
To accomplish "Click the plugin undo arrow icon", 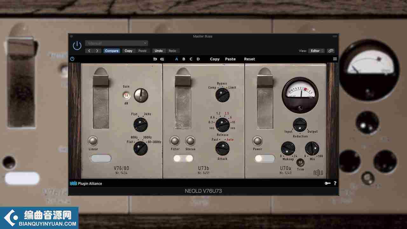I will click(155, 59).
